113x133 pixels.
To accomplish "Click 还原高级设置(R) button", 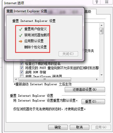I will (85, 90).
